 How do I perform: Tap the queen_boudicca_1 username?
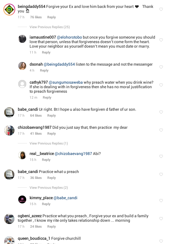[34, 238]
